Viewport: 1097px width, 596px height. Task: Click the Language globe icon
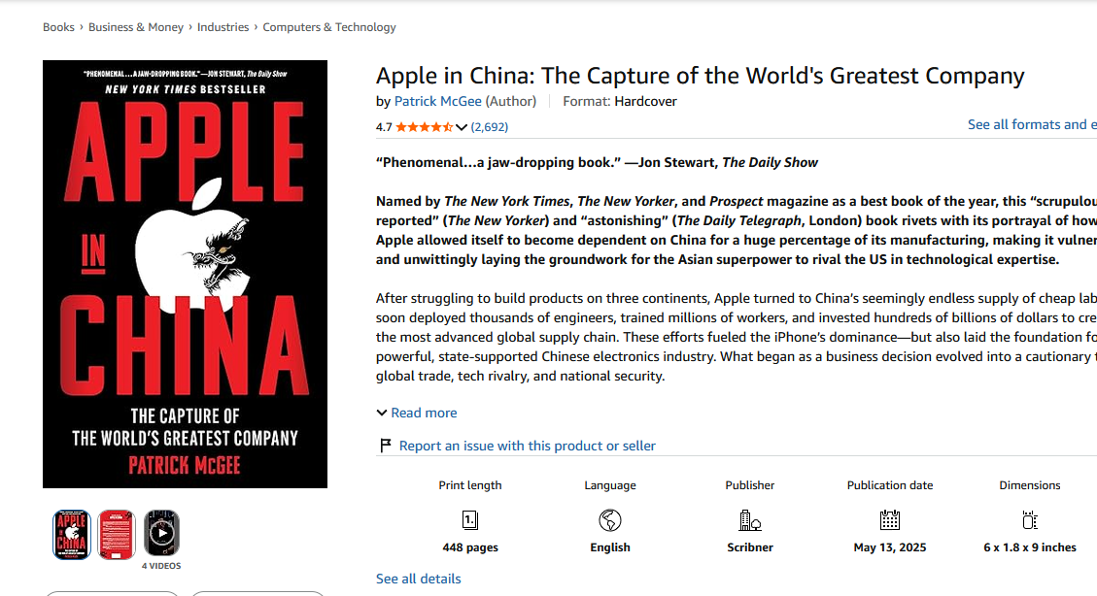pyautogui.click(x=610, y=520)
